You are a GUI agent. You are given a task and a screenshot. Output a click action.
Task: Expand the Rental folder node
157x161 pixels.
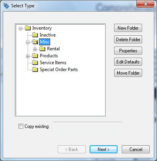[x=35, y=49]
